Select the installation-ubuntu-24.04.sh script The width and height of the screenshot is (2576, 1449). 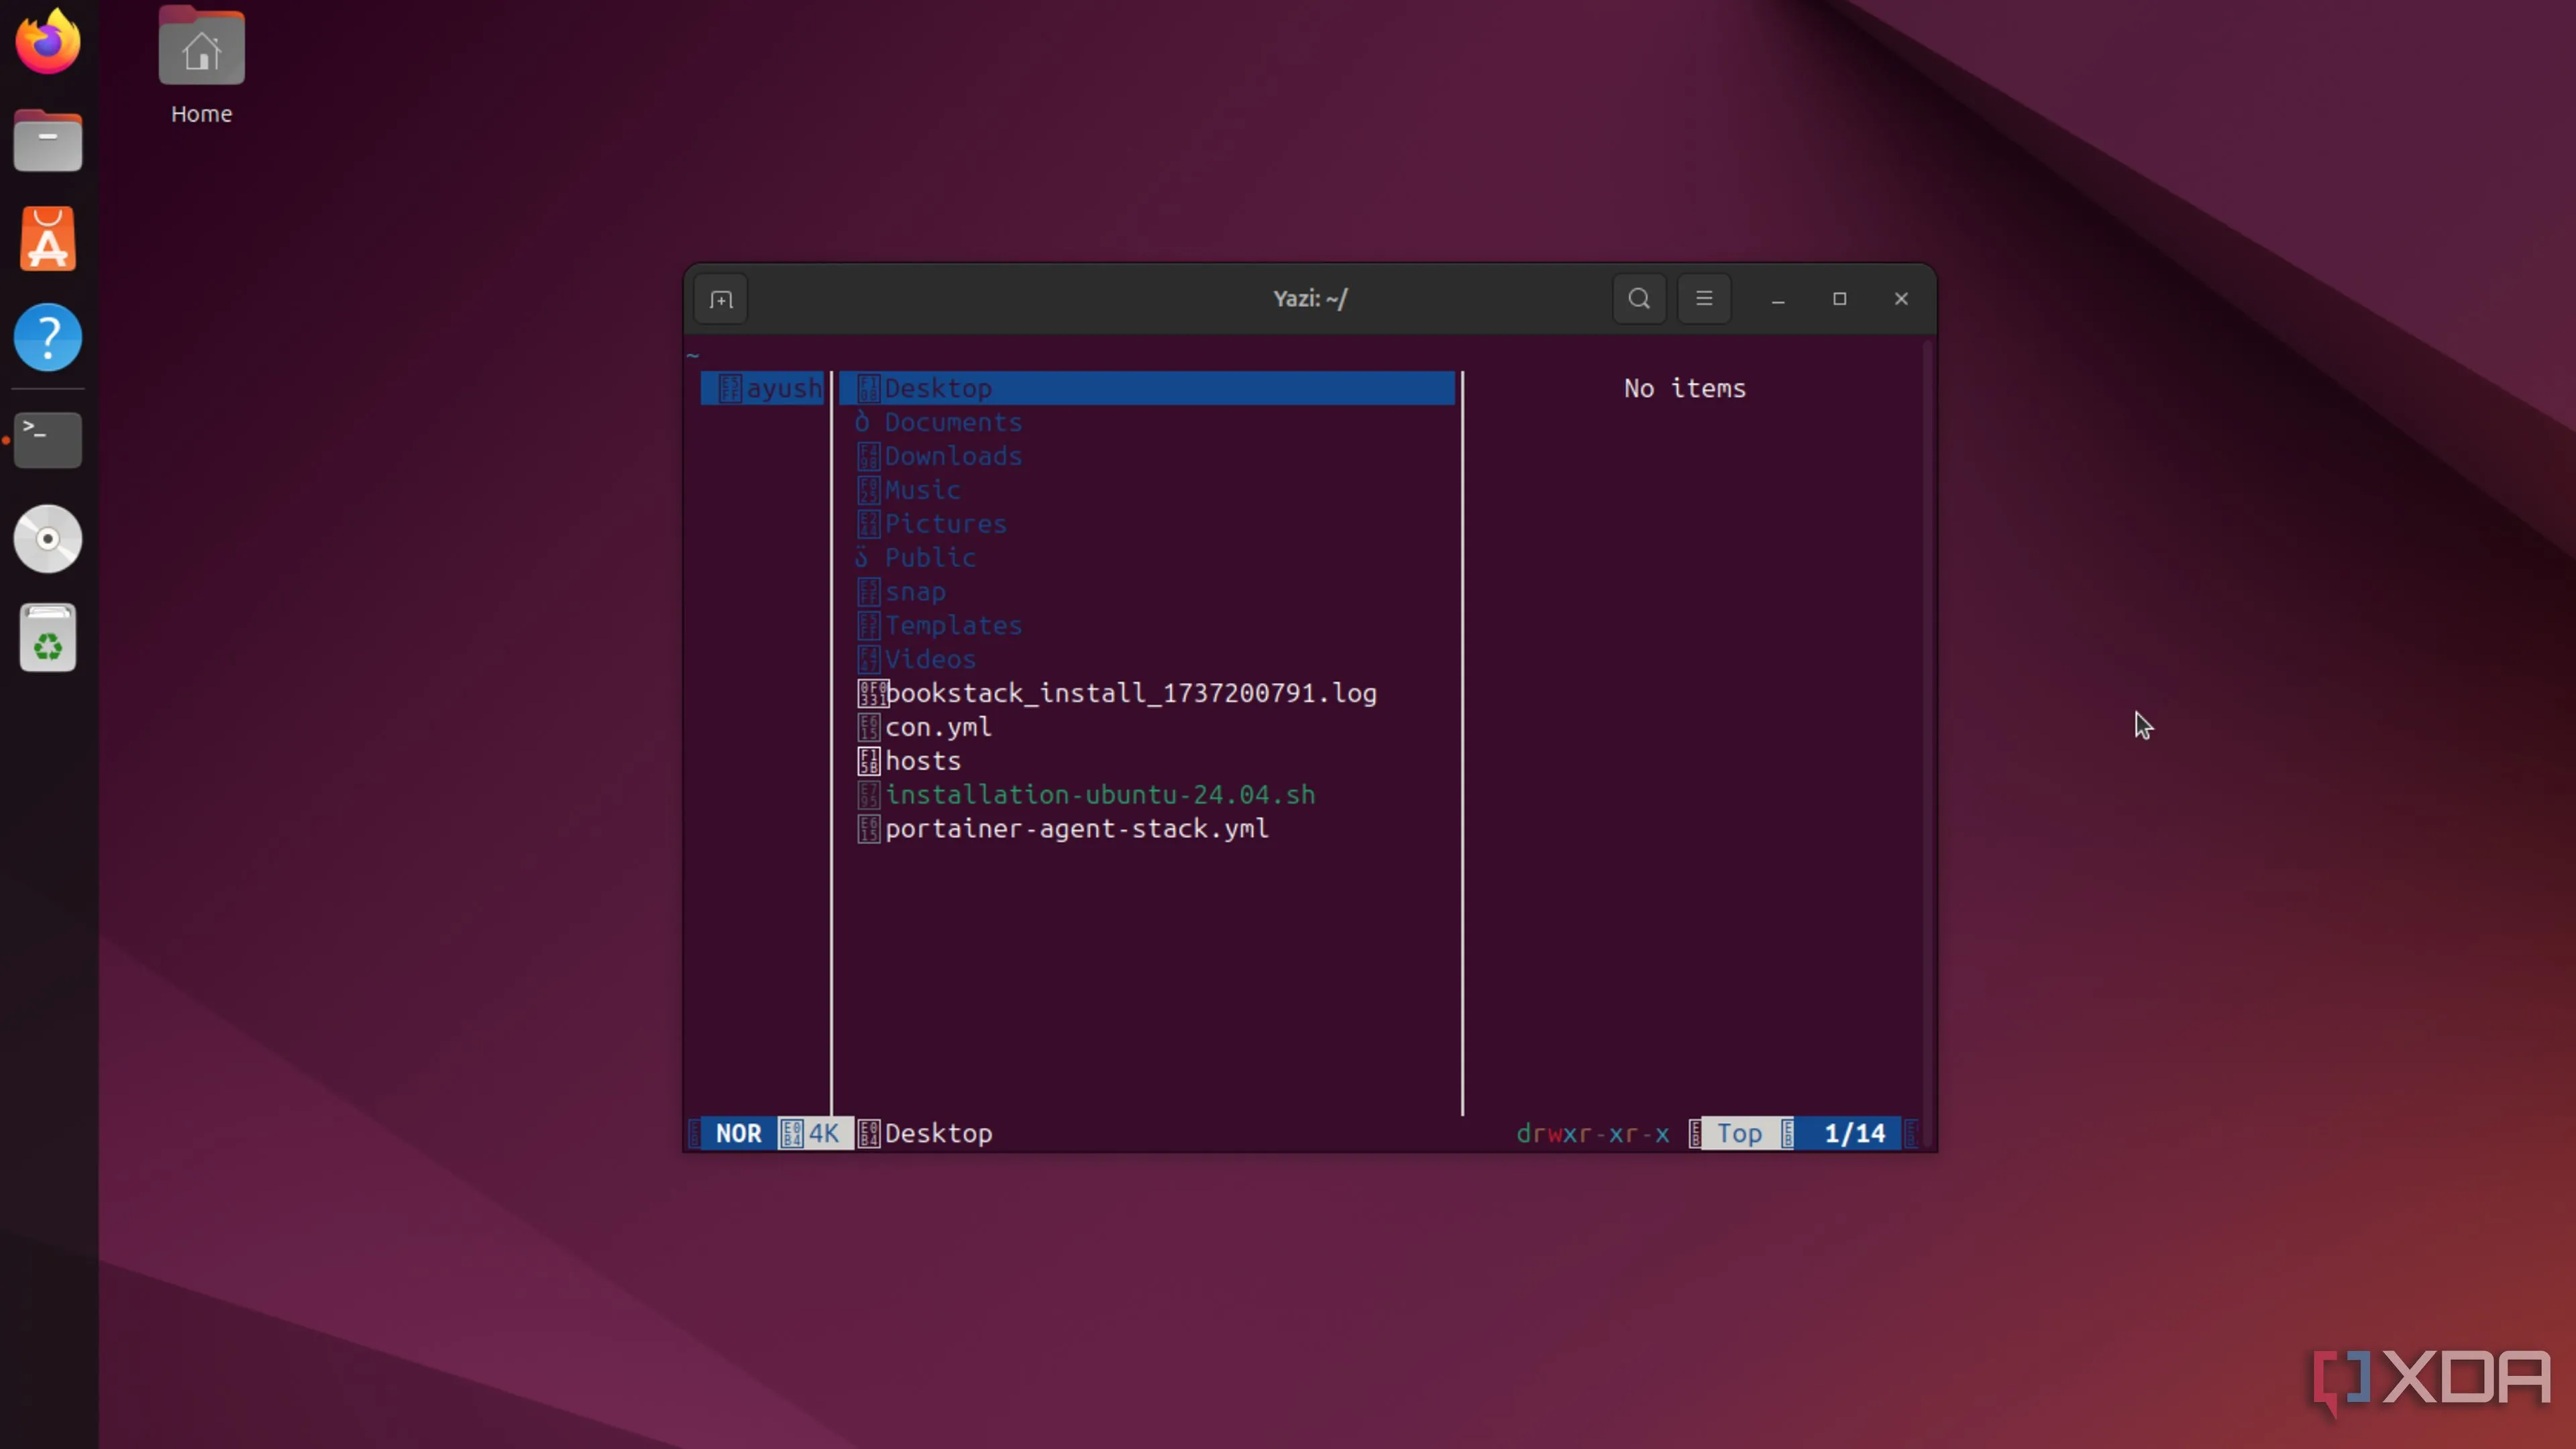coord(1100,794)
